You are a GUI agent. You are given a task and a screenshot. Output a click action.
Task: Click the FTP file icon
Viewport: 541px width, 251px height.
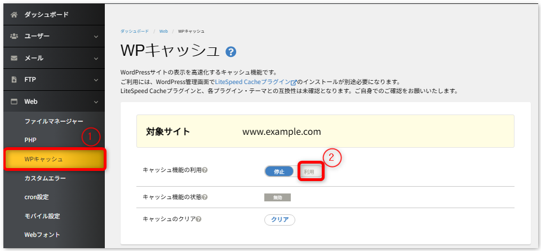(14, 80)
